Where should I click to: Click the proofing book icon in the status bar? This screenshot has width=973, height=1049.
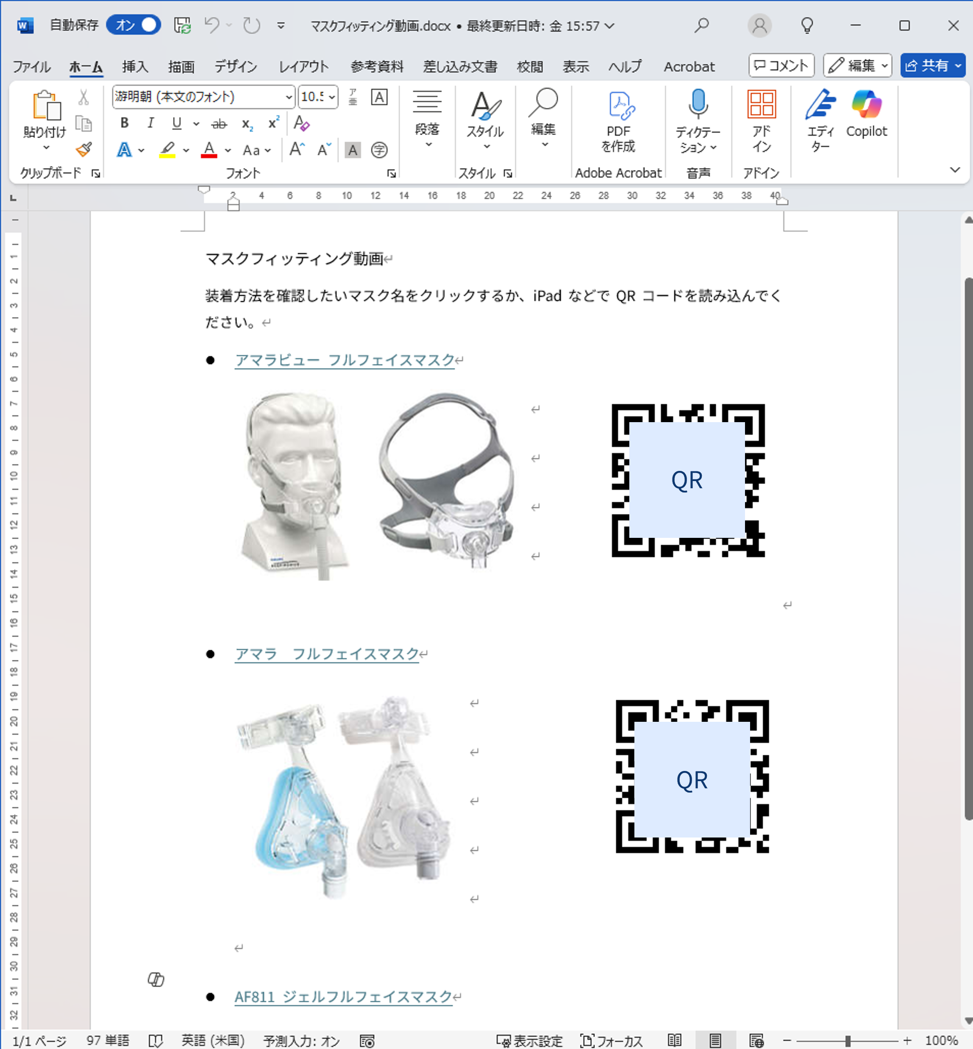coord(156,1041)
